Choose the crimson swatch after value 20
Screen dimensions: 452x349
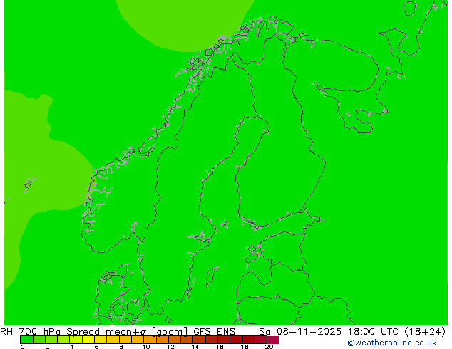(273, 340)
